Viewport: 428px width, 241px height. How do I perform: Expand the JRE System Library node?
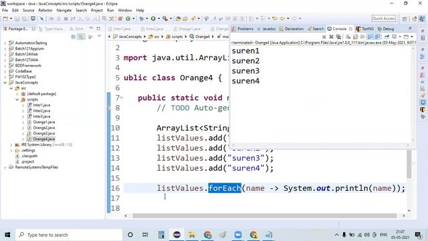click(11, 145)
